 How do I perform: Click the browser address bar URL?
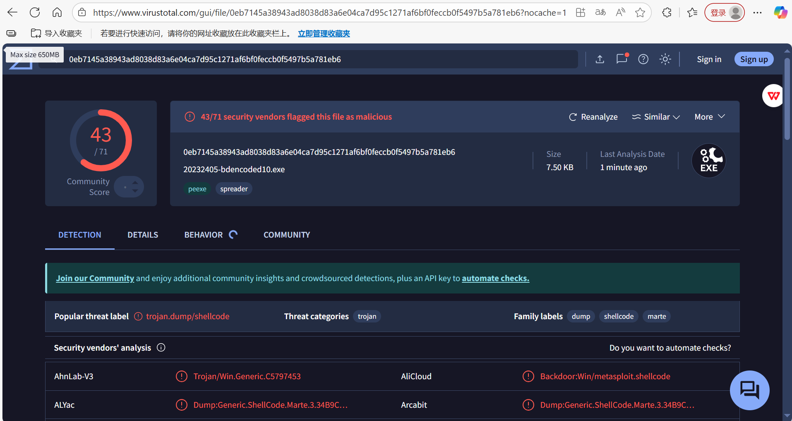click(330, 12)
